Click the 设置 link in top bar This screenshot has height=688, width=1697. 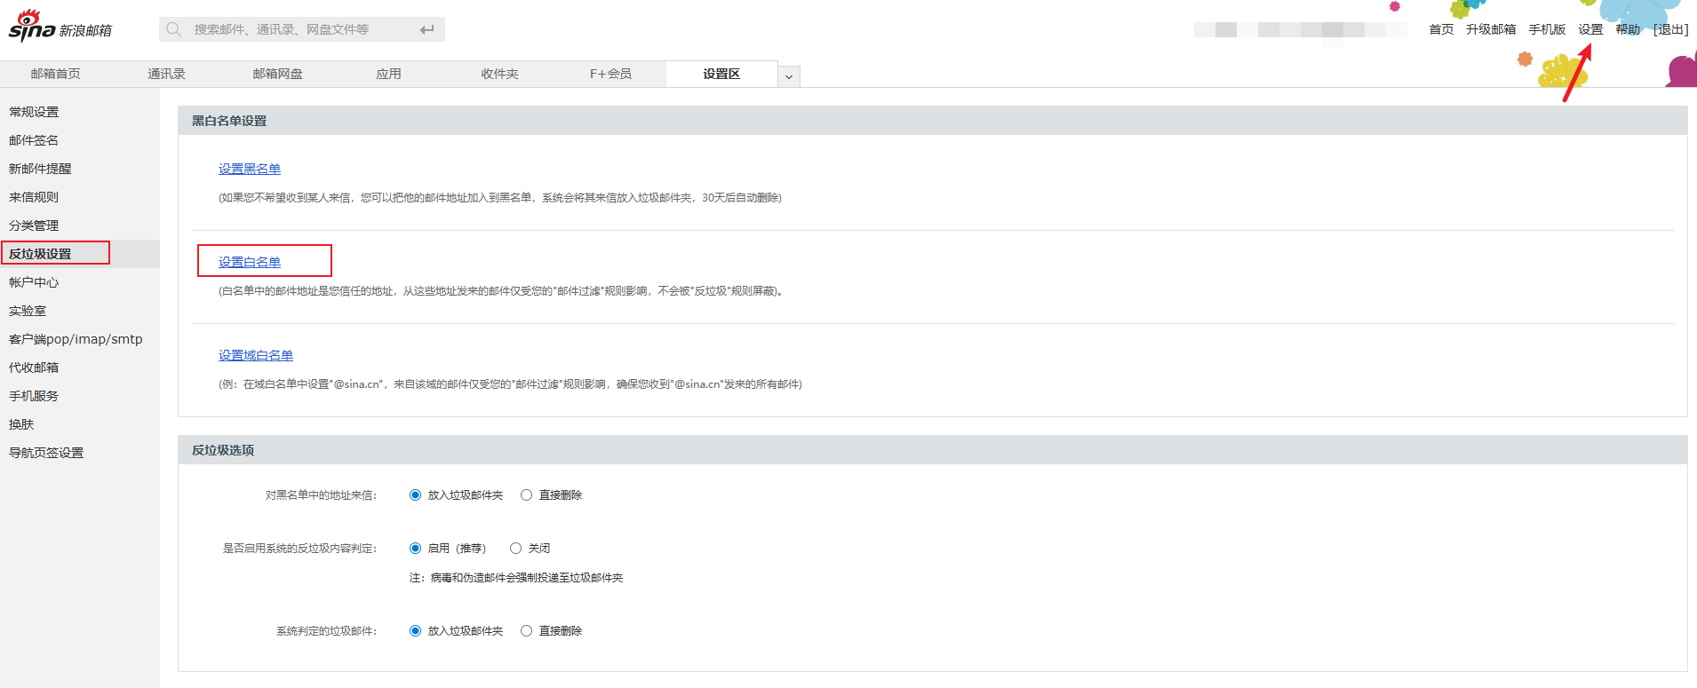1589,29
